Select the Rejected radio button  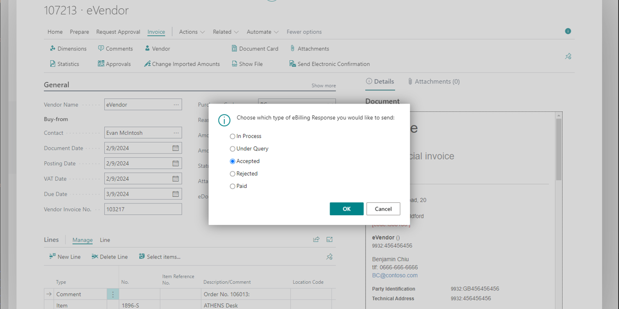coord(233,174)
